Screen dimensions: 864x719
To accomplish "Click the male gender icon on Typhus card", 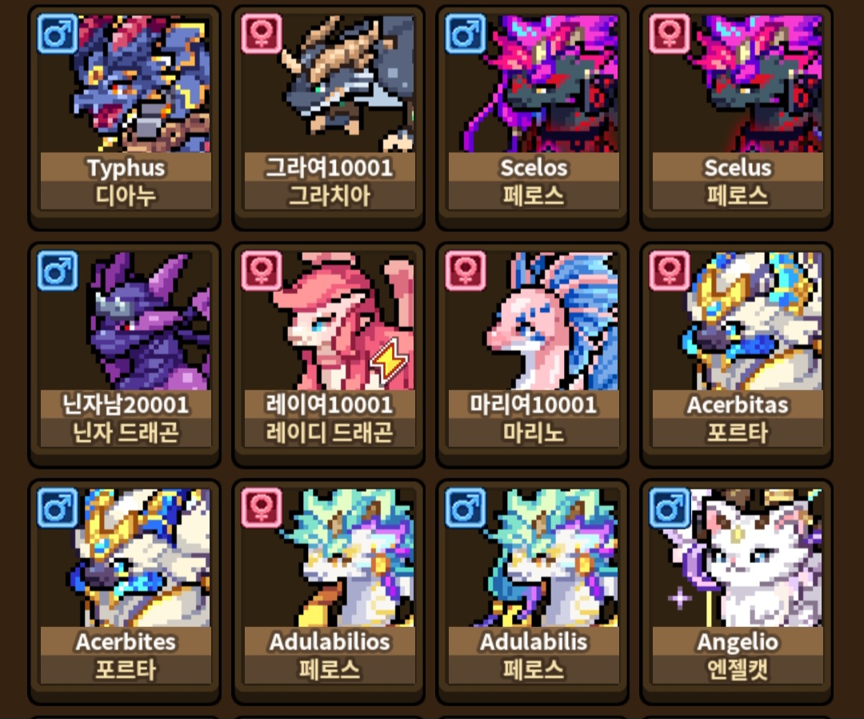I will point(58,34).
